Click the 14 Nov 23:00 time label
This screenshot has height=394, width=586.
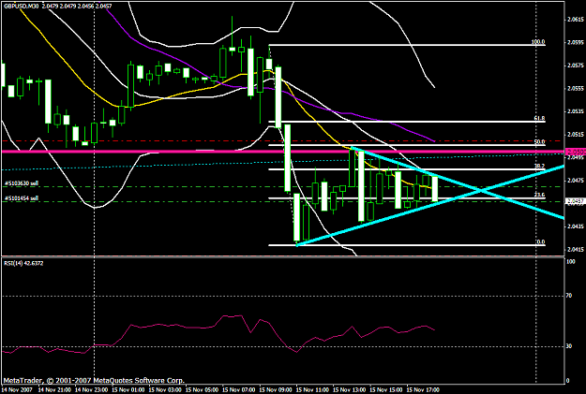[x=91, y=390]
